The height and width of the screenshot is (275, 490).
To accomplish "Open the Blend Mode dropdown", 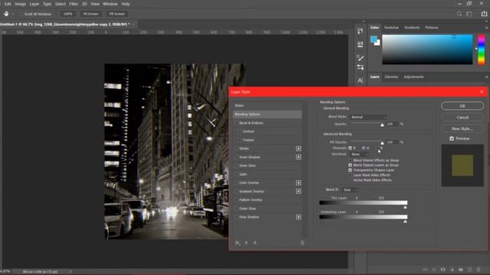I will [368, 117].
